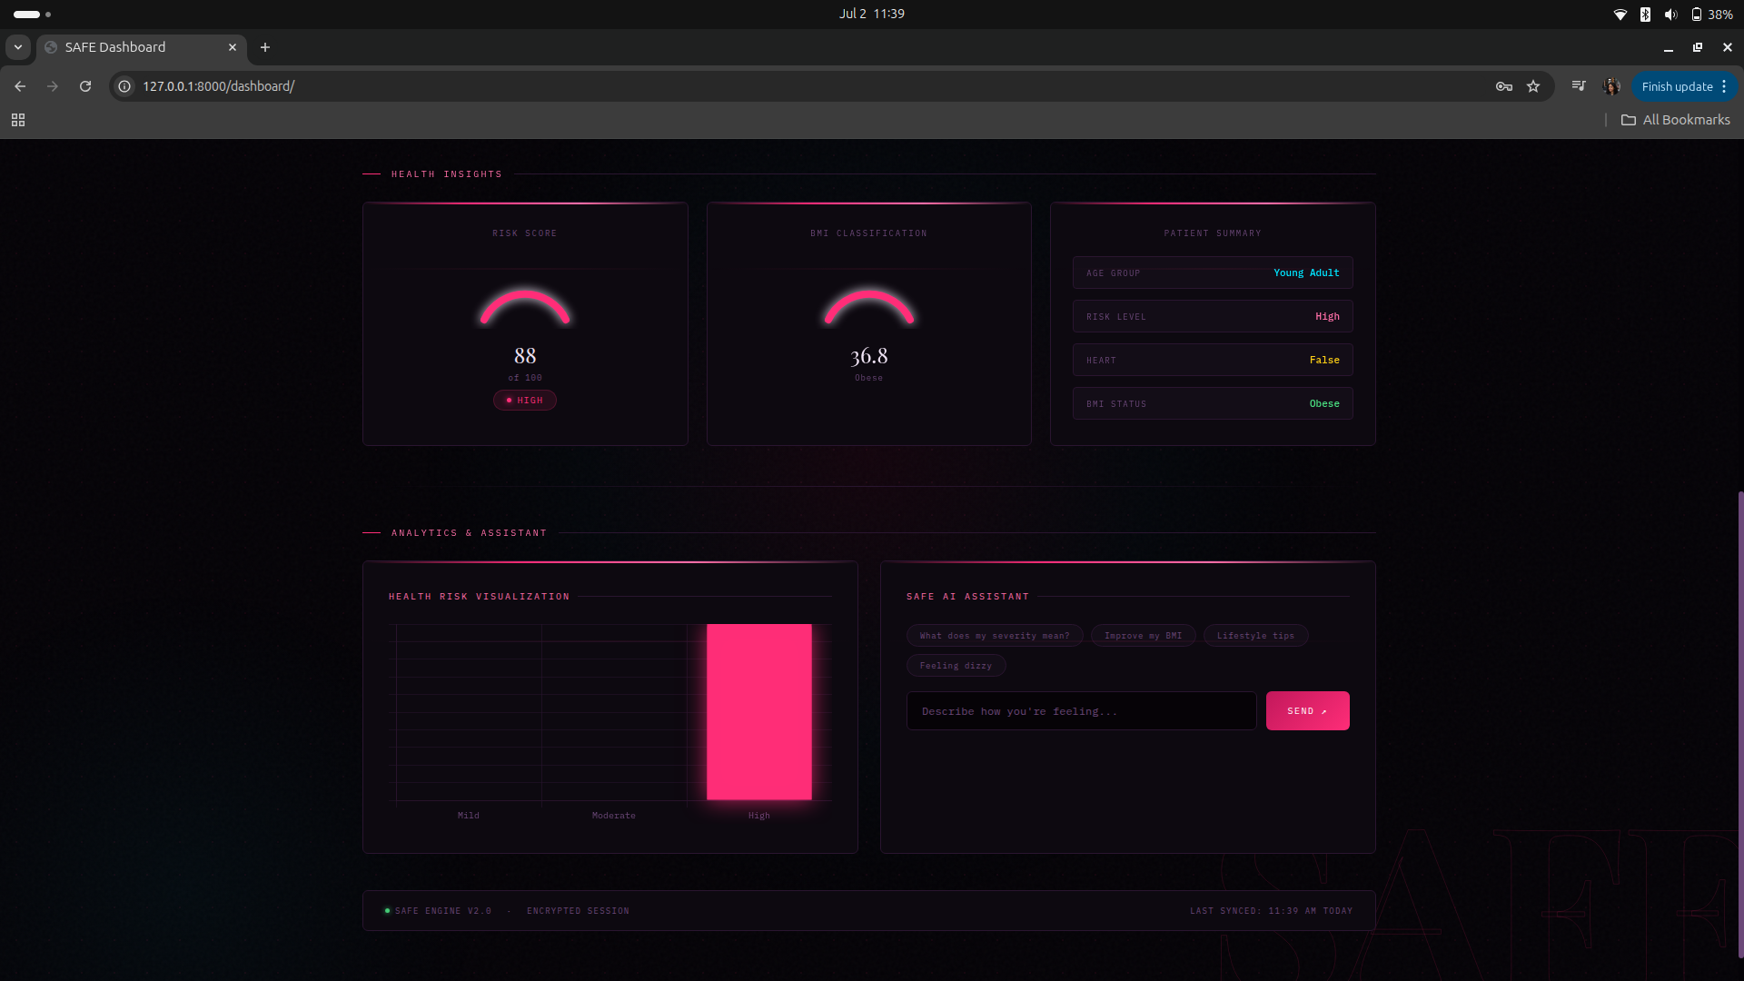
Task: Open the All Bookmarks folder
Action: click(x=1676, y=120)
